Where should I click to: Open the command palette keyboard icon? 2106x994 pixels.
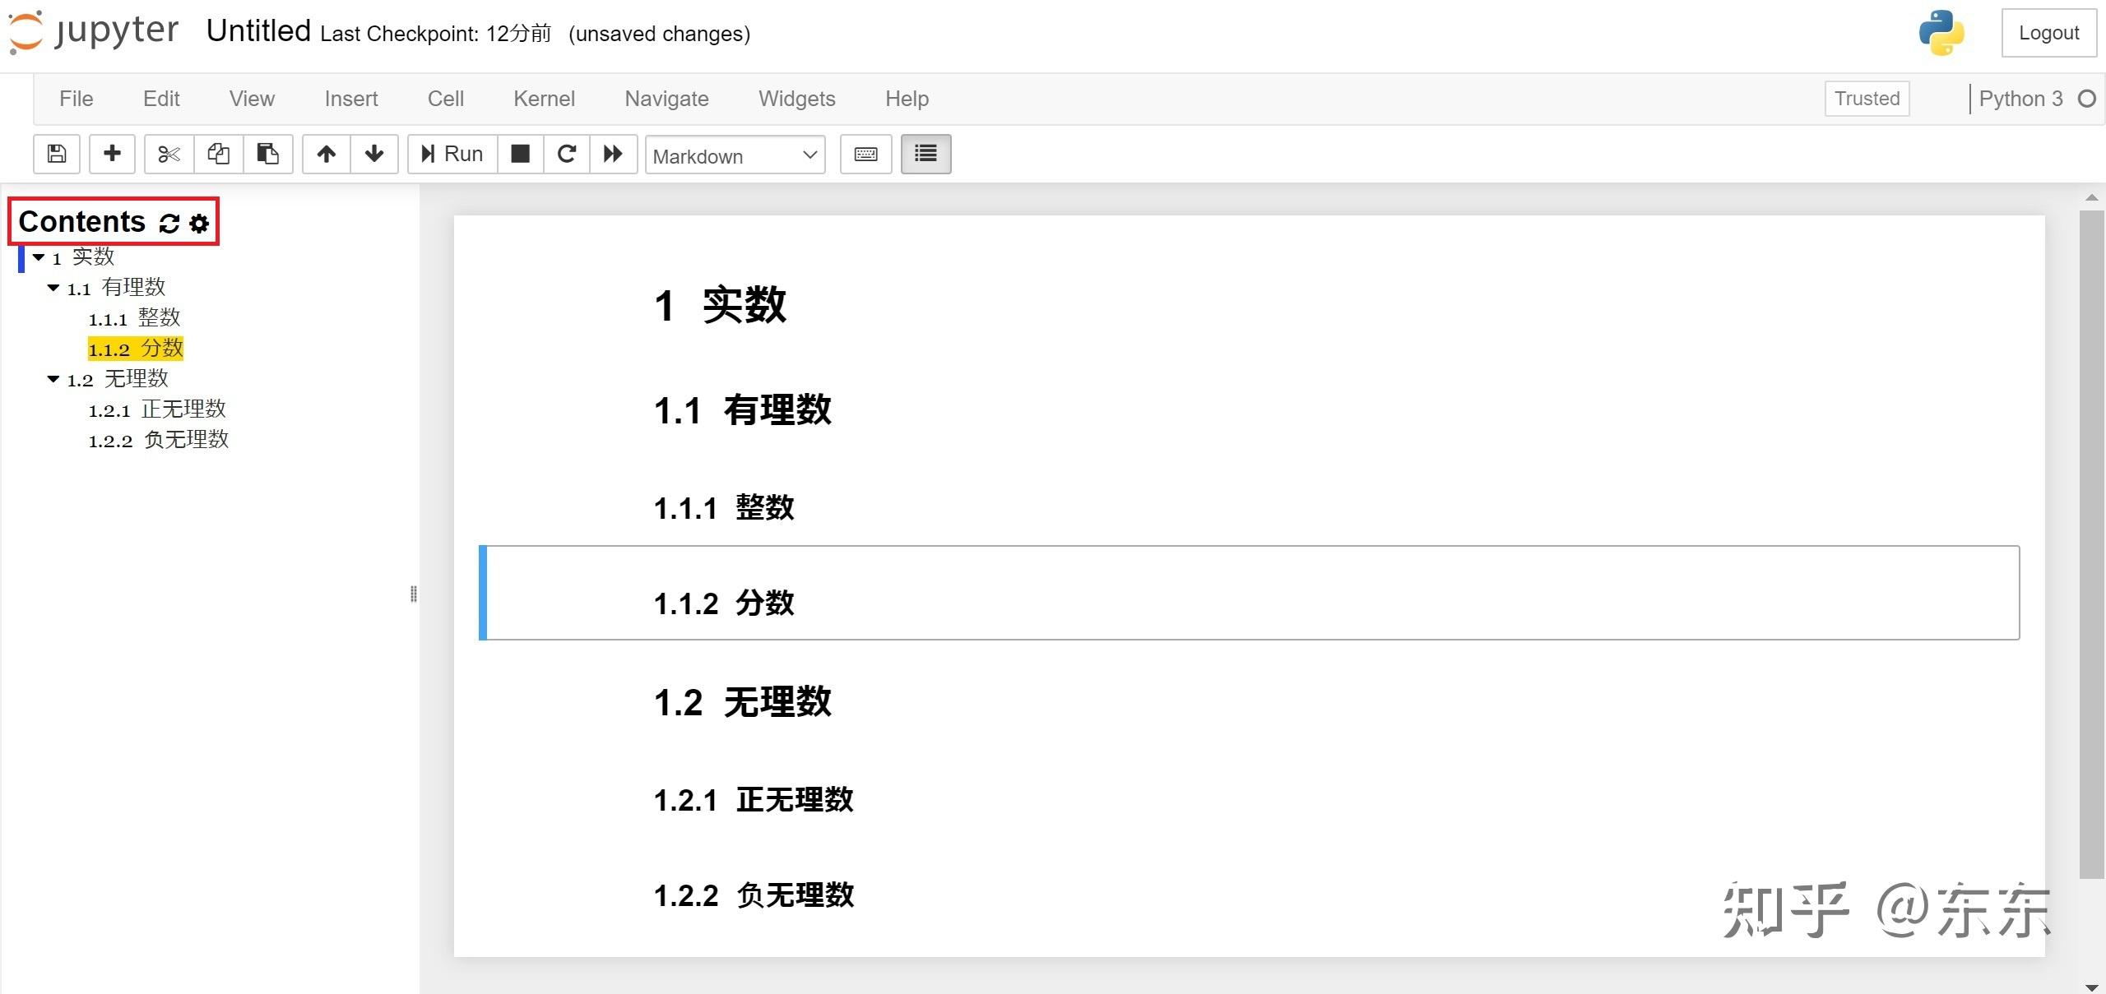pyautogui.click(x=865, y=154)
